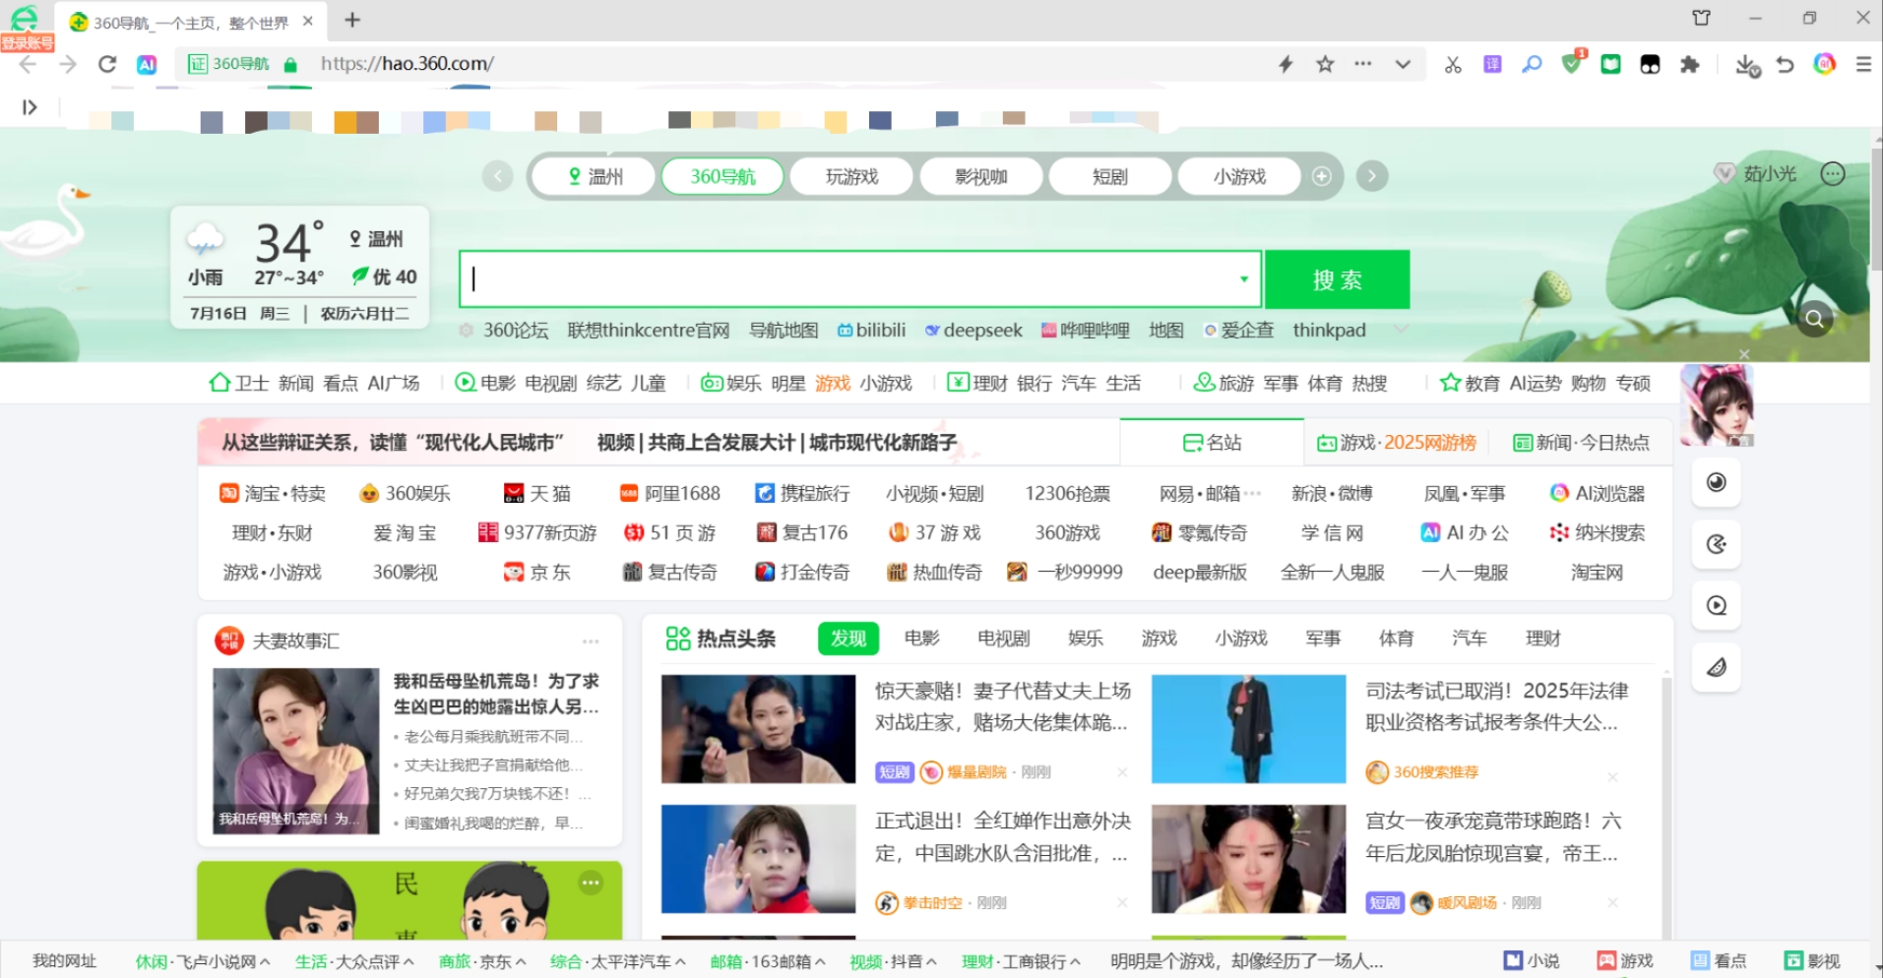Click the weather icon showing light rain
This screenshot has width=1883, height=978.
click(205, 239)
